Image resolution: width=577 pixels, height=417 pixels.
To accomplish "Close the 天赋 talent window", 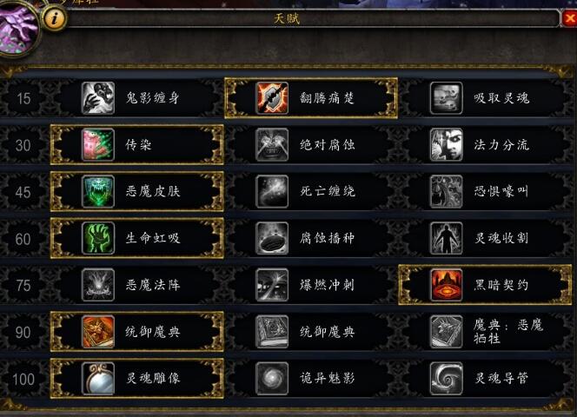I will tap(569, 18).
